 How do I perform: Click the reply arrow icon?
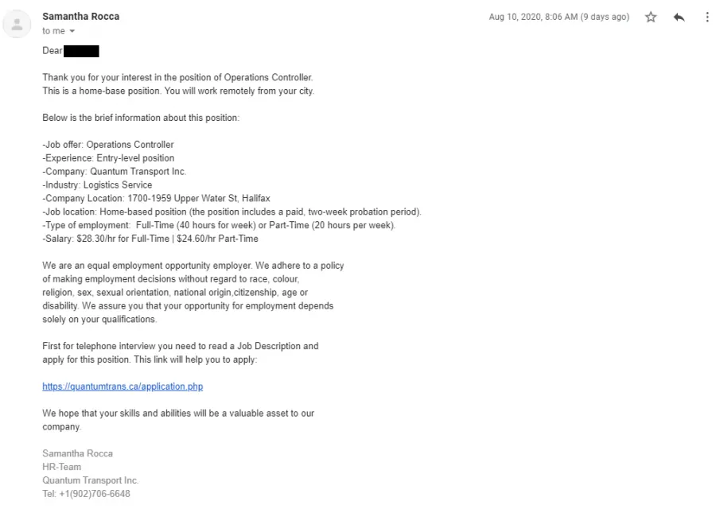[679, 17]
